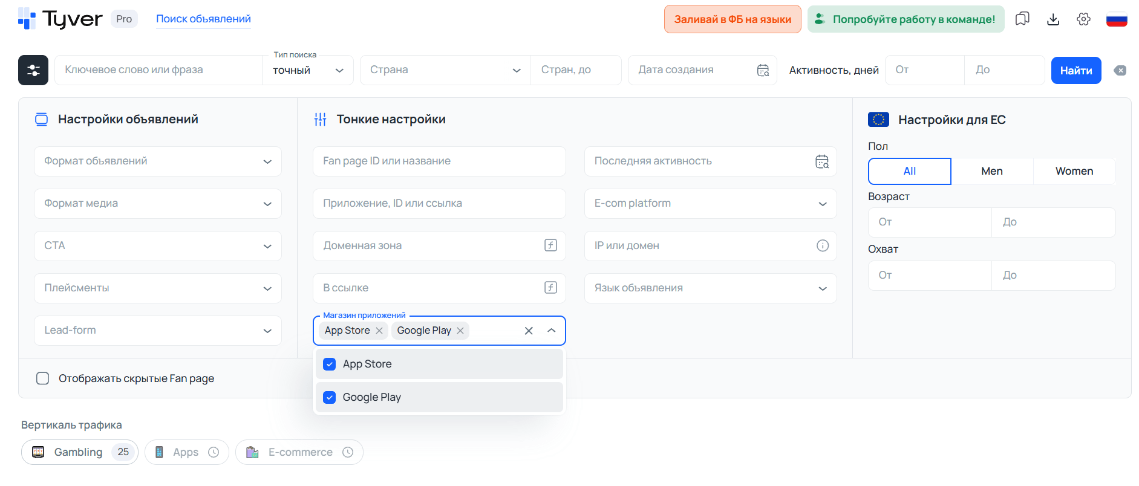Click the Tyver logo
The image size is (1139, 486).
pos(60,19)
